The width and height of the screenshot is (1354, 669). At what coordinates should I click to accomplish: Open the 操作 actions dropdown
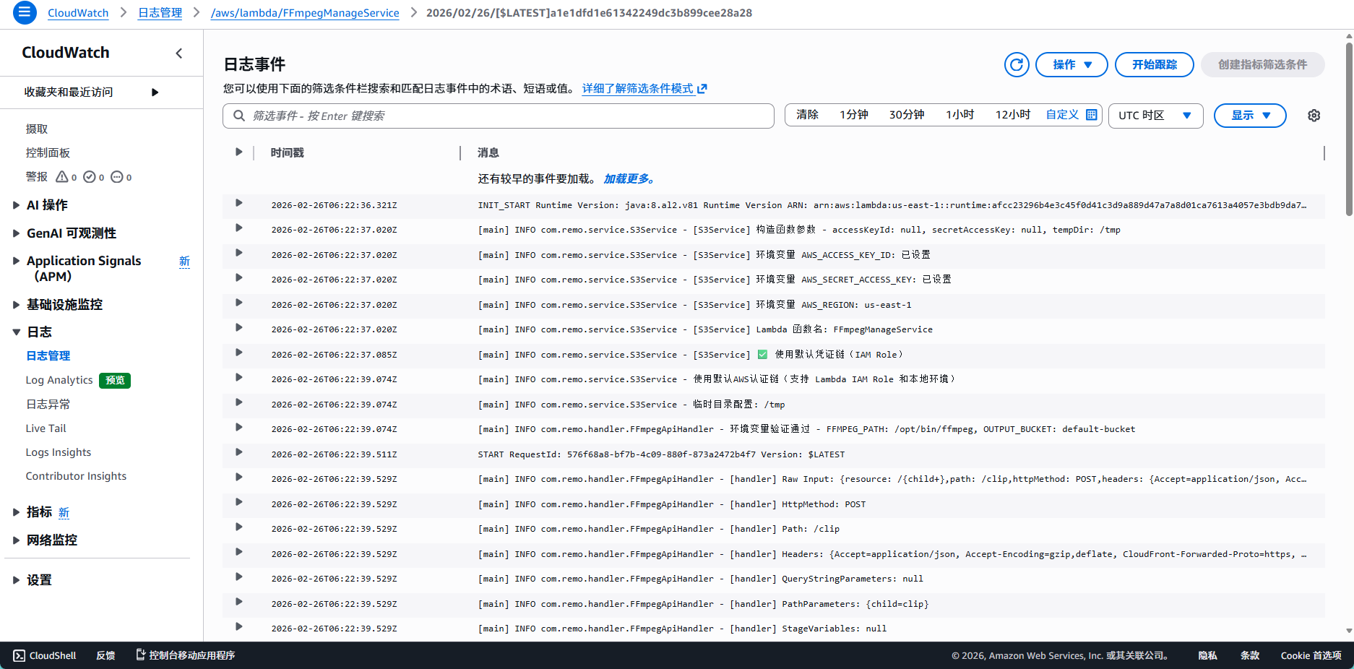click(x=1071, y=65)
